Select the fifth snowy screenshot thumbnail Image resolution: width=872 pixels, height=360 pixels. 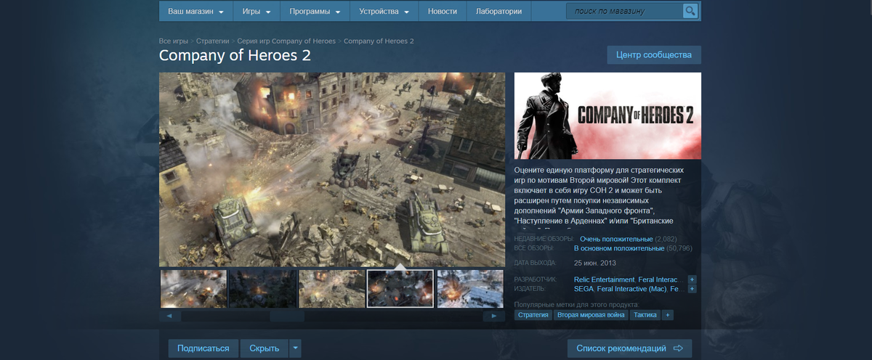point(470,289)
